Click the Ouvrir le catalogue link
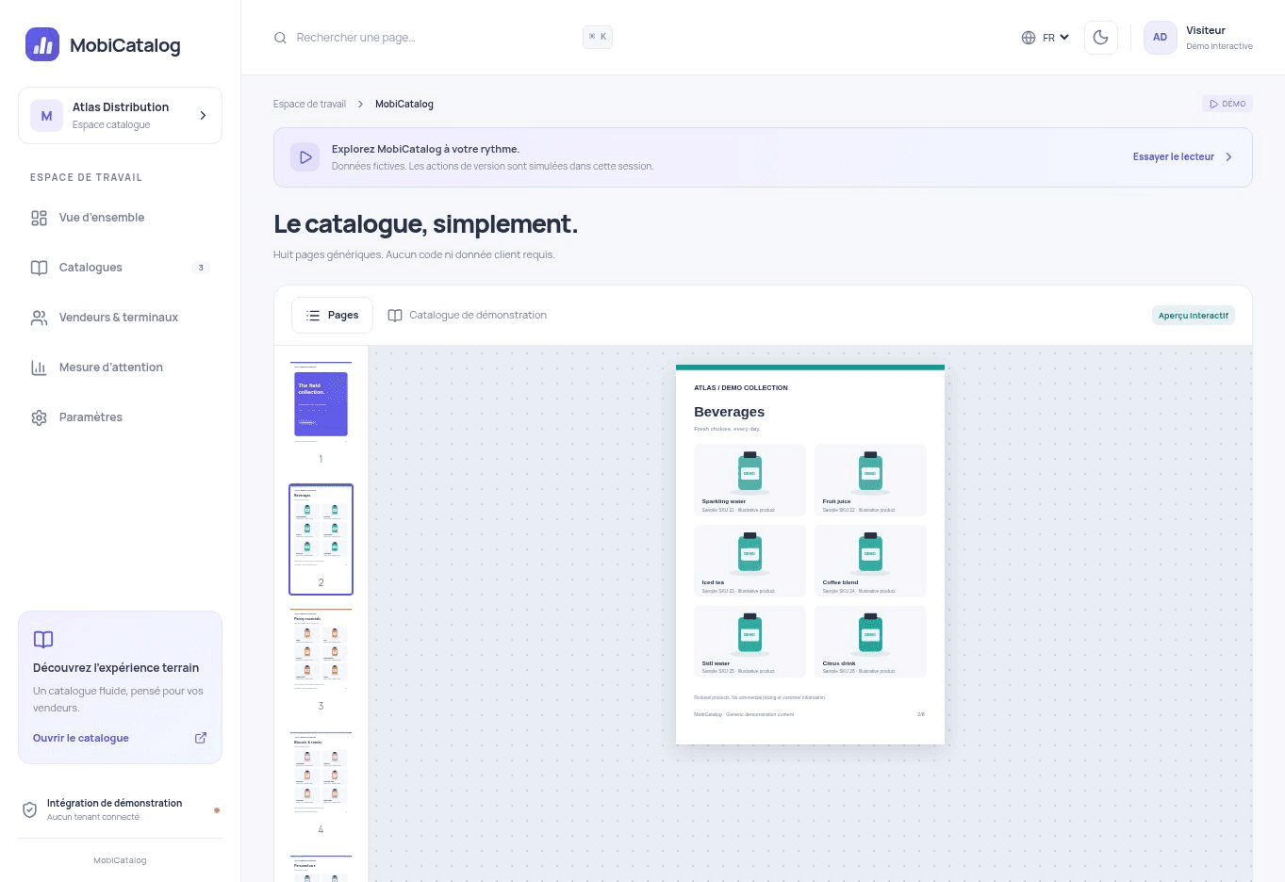 tap(81, 739)
